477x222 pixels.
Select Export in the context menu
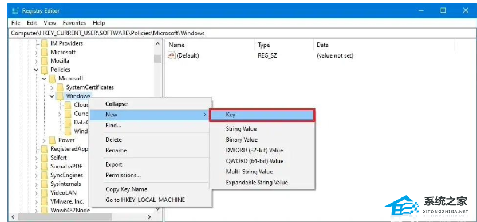click(x=150, y=164)
